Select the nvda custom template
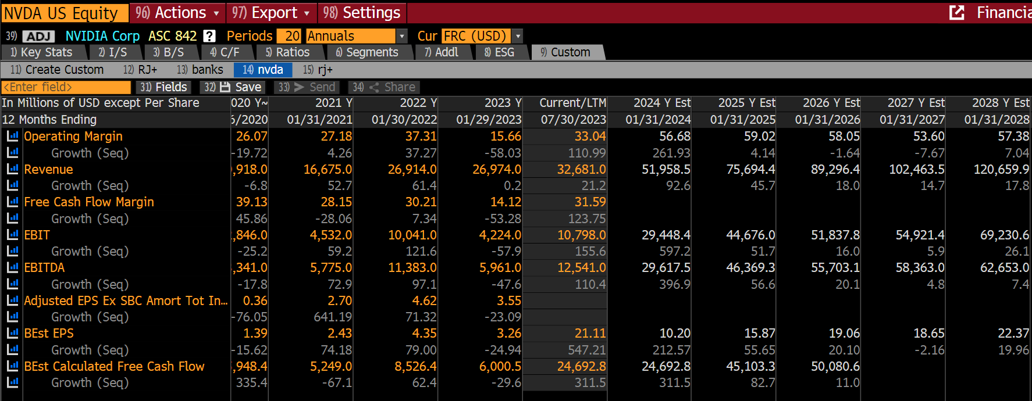 pos(263,70)
